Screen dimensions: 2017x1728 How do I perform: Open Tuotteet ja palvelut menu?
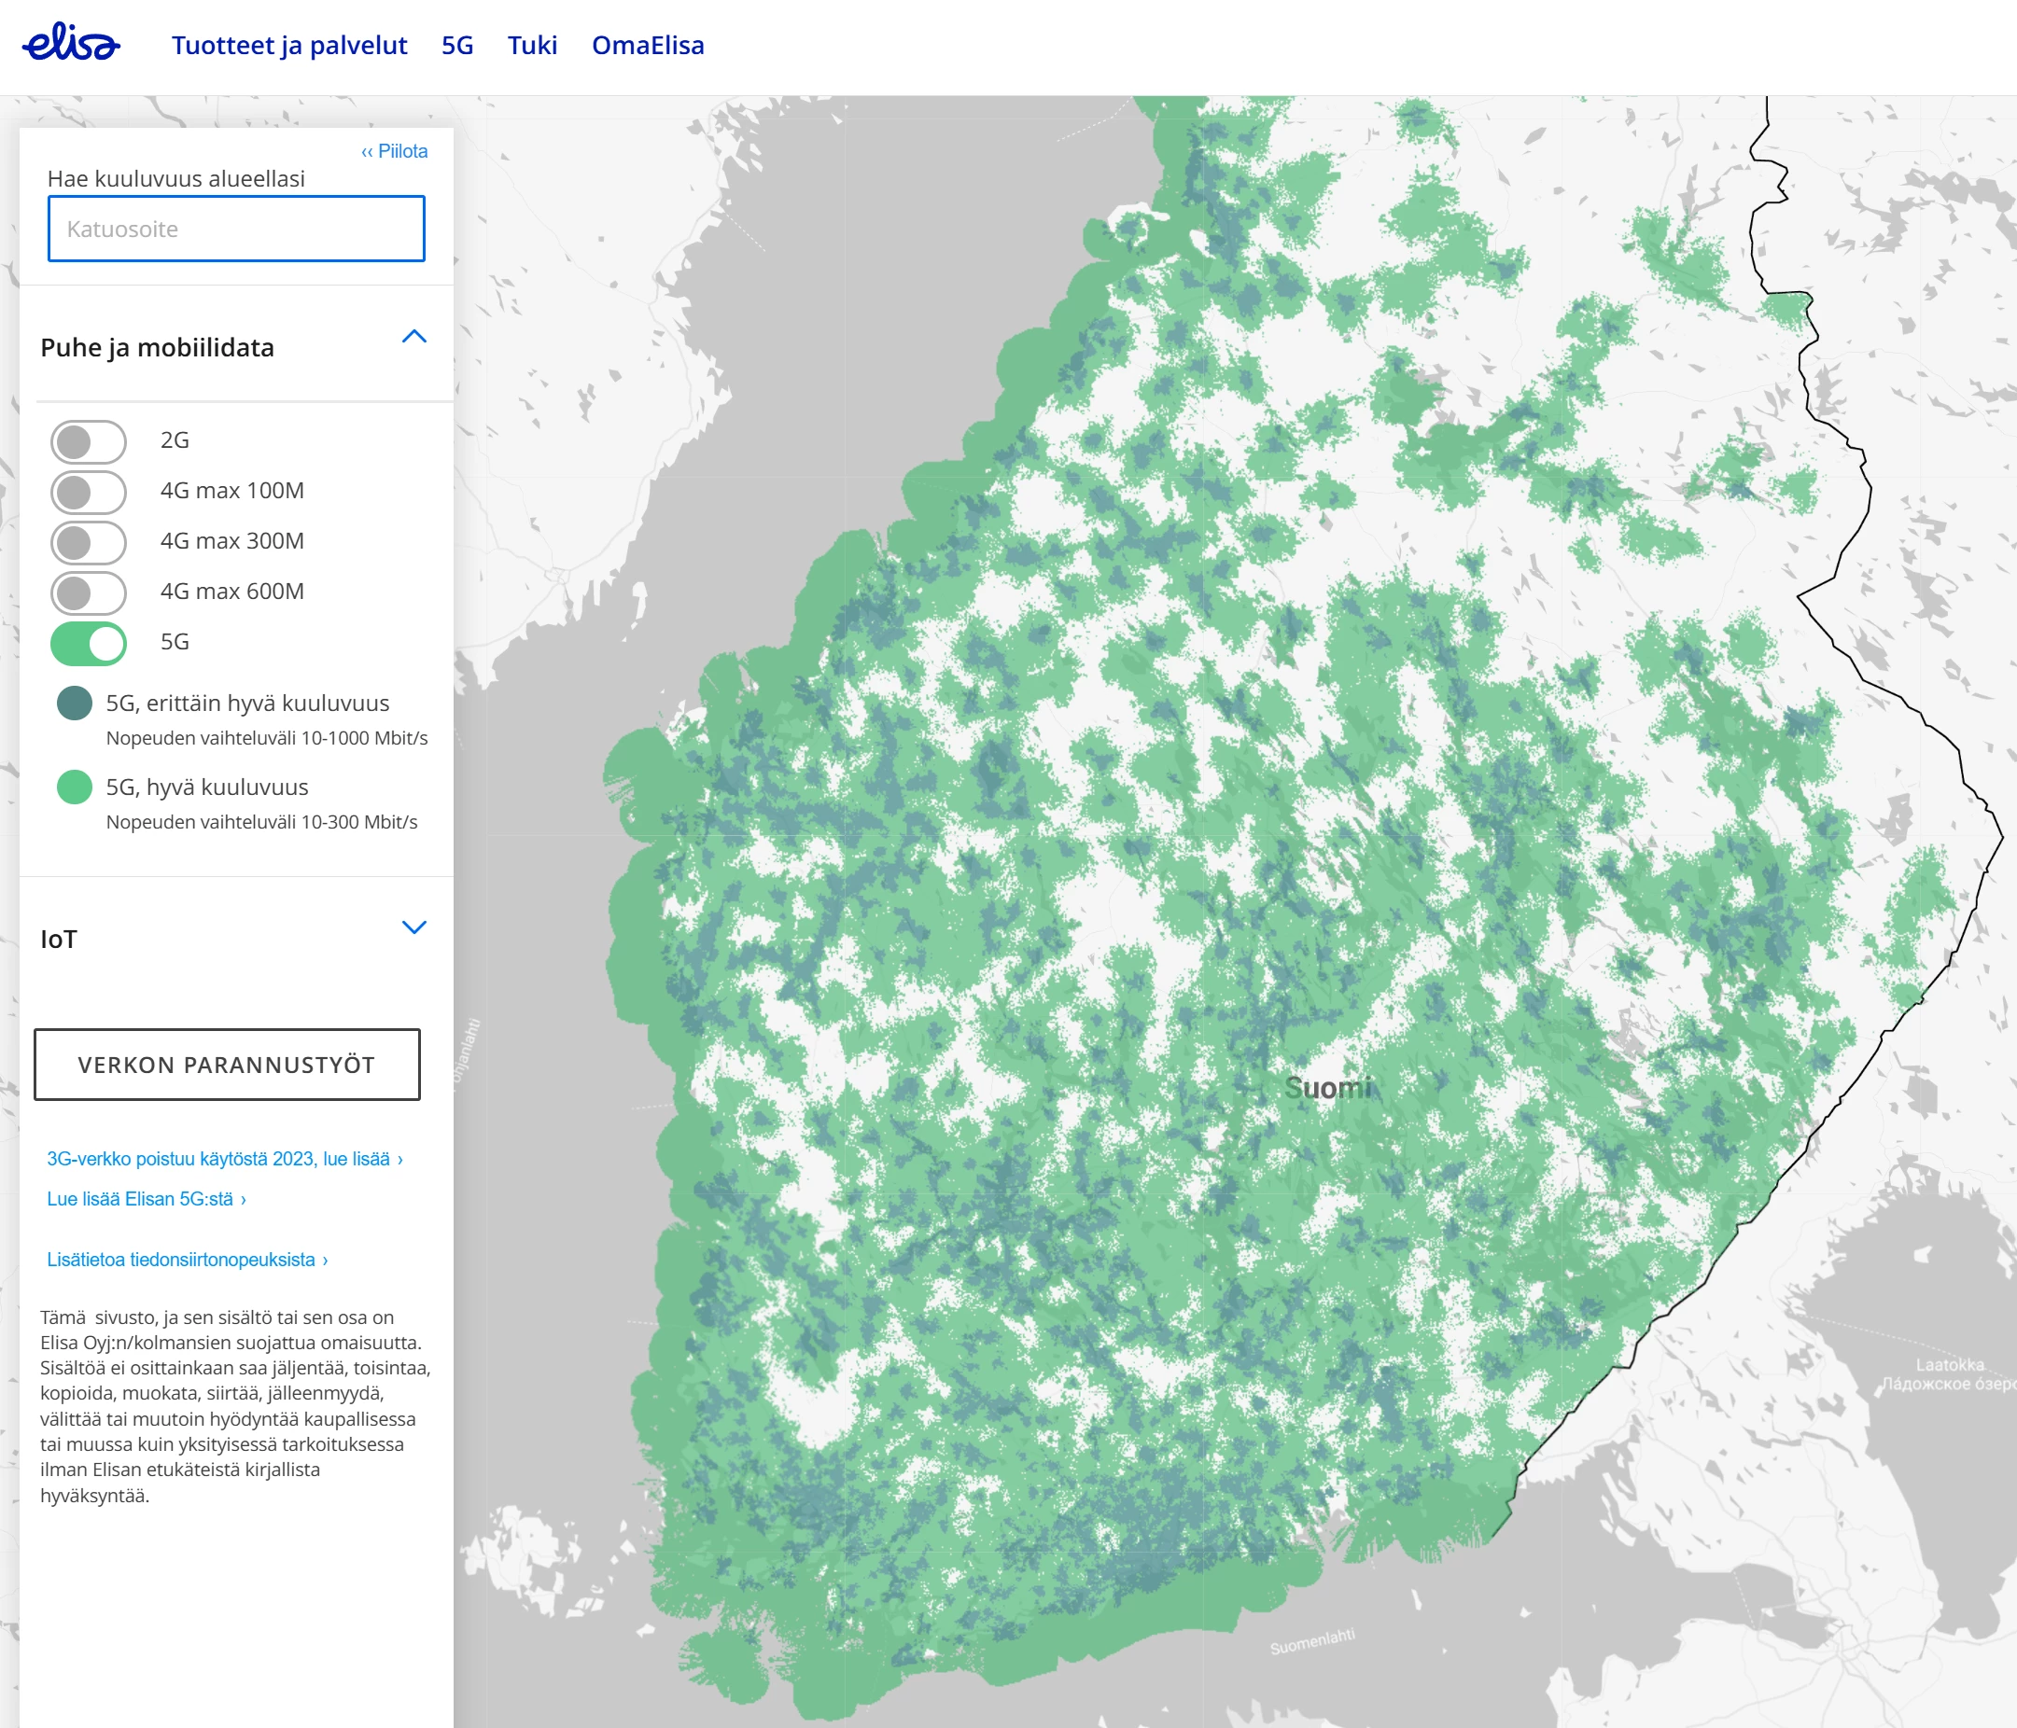click(289, 46)
